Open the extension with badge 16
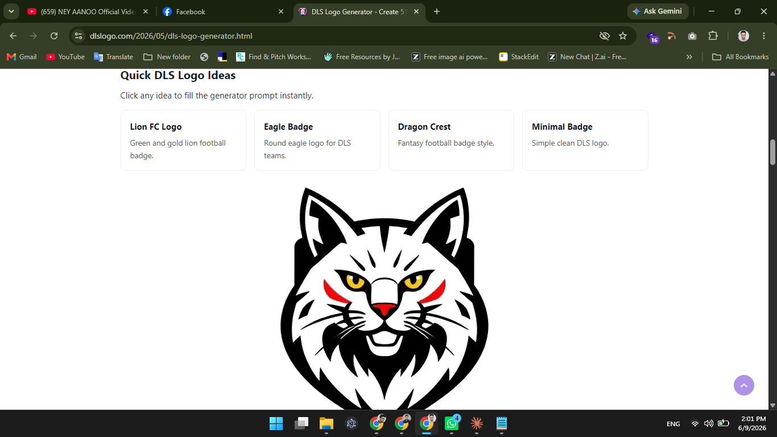777x437 pixels. 652,37
